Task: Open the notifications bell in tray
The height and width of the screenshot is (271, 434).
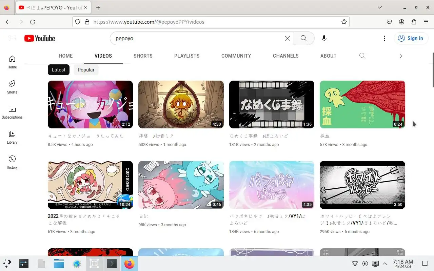Action: (355, 263)
